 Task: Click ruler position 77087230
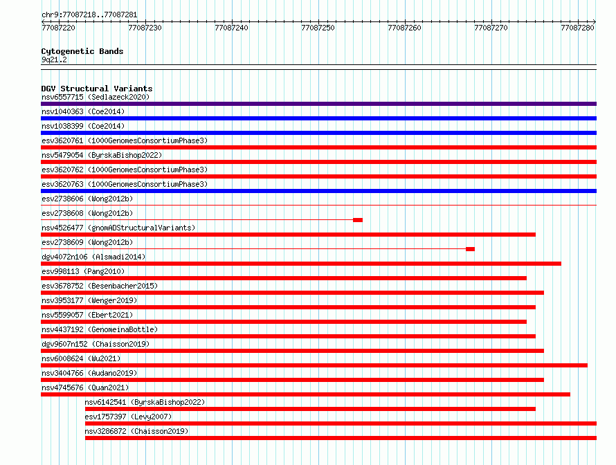(x=145, y=28)
